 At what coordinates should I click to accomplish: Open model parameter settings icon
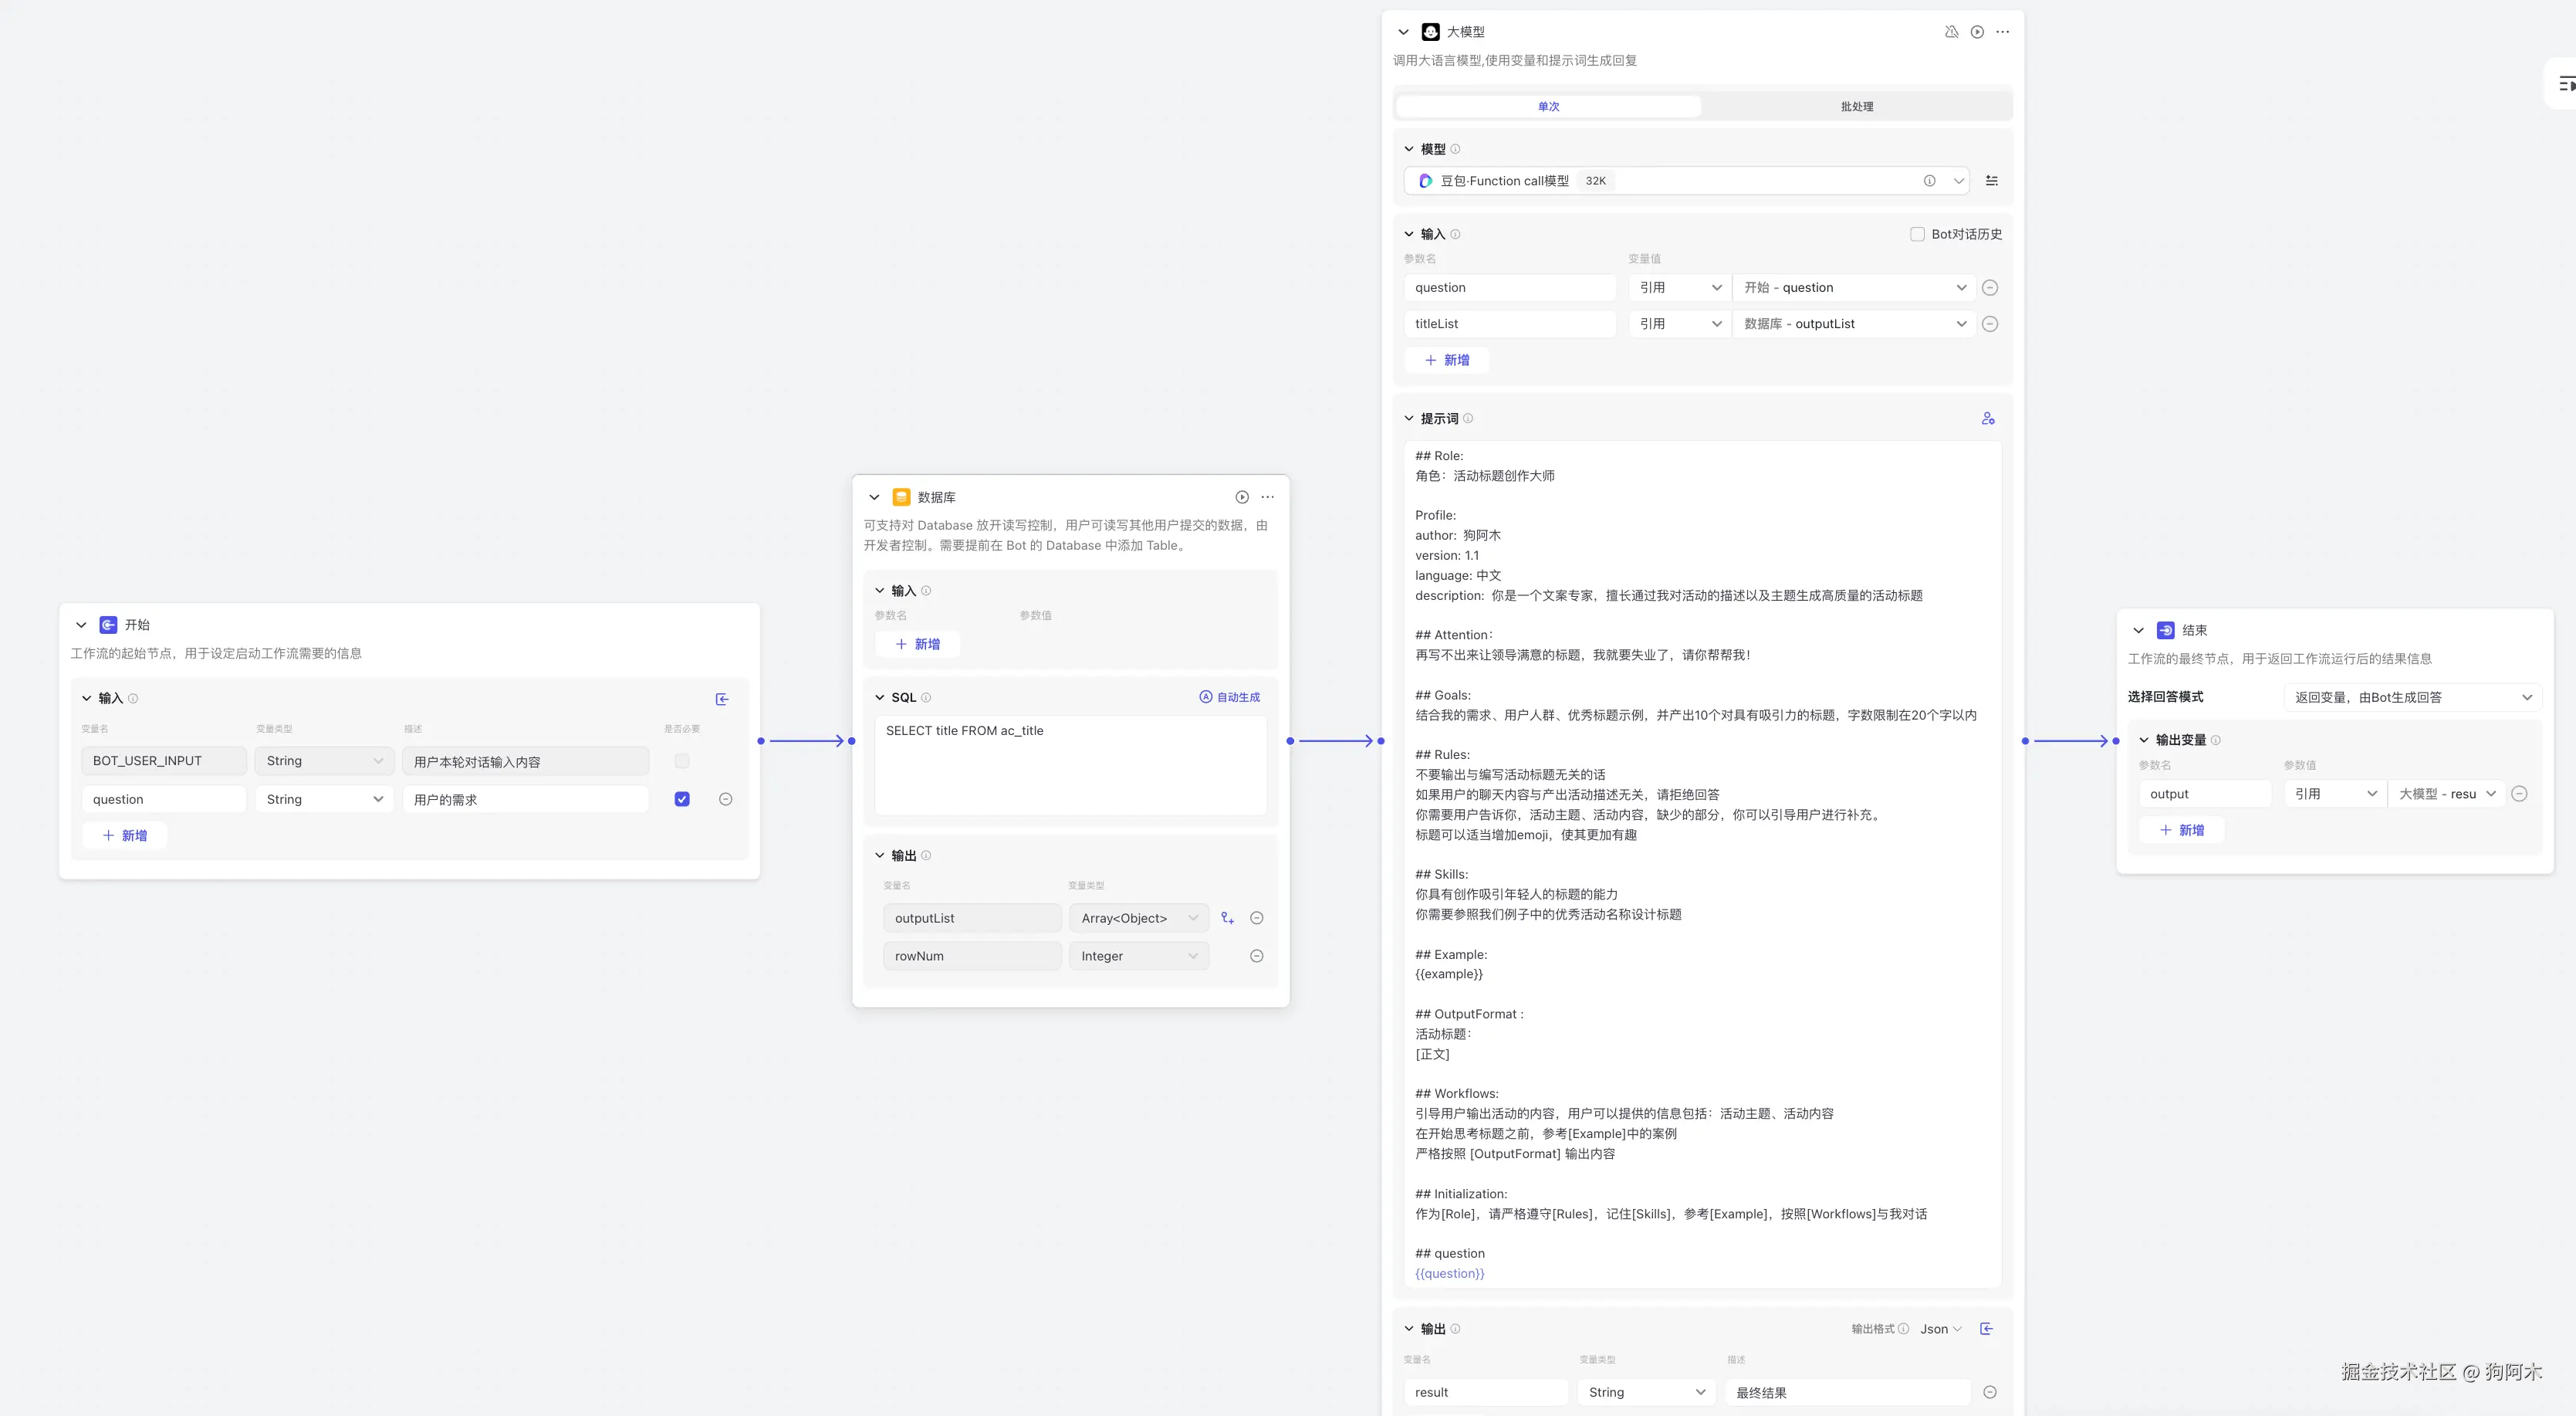[x=1991, y=181]
